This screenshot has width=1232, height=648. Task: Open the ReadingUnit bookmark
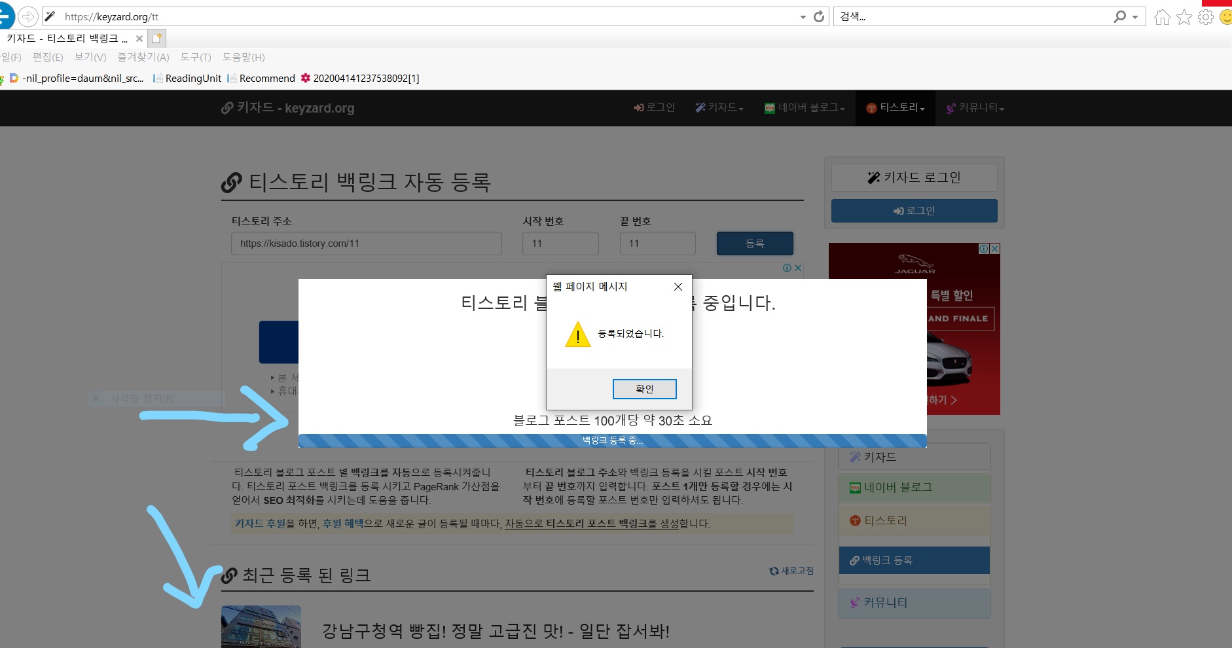[187, 79]
